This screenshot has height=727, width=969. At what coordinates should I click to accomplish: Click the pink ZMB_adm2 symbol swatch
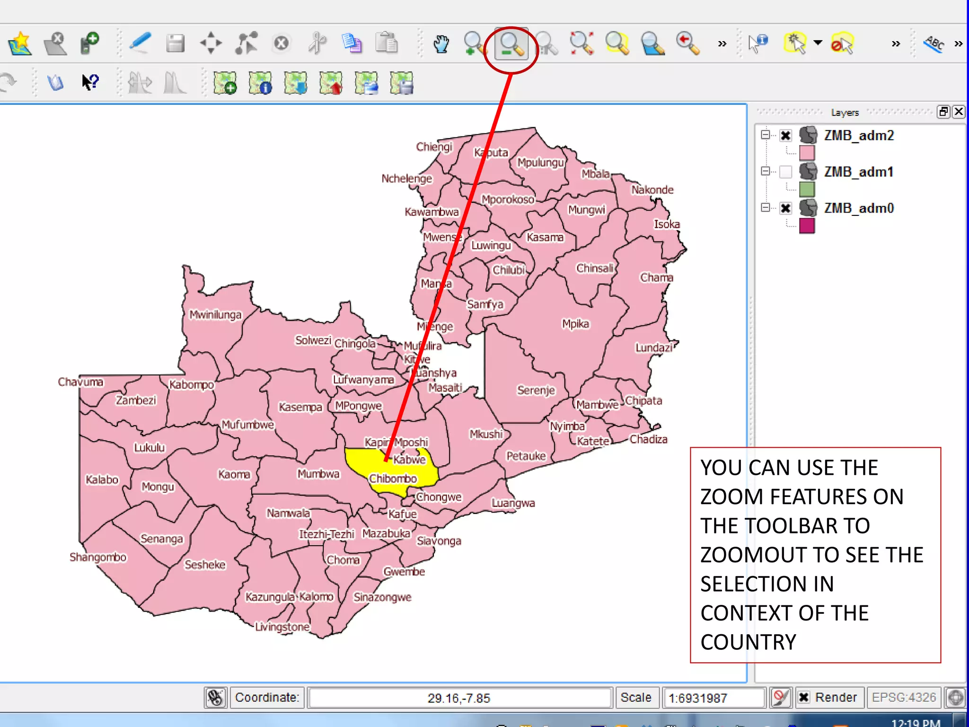[807, 153]
